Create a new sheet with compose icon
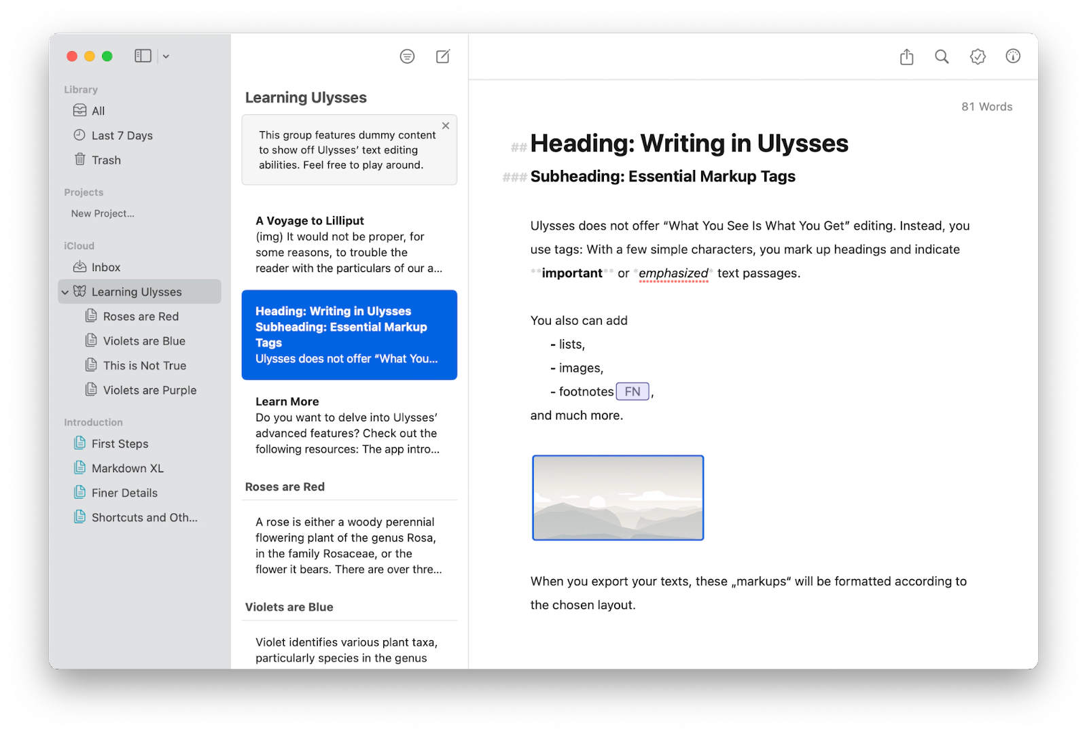Screen dimensions: 1087x734 (443, 56)
